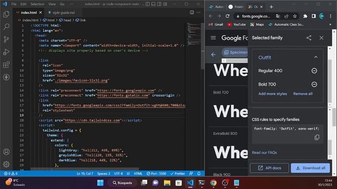Open Source Control in the activity bar
This screenshot has height=189, width=337.
(x=6, y=39)
